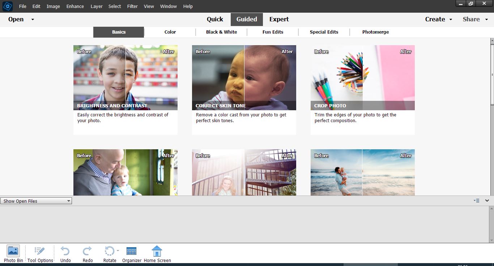This screenshot has width=494, height=266.
Task: Open photo bin list options icon
Action: (x=477, y=201)
